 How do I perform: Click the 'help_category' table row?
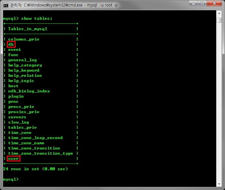[x=41, y=65]
